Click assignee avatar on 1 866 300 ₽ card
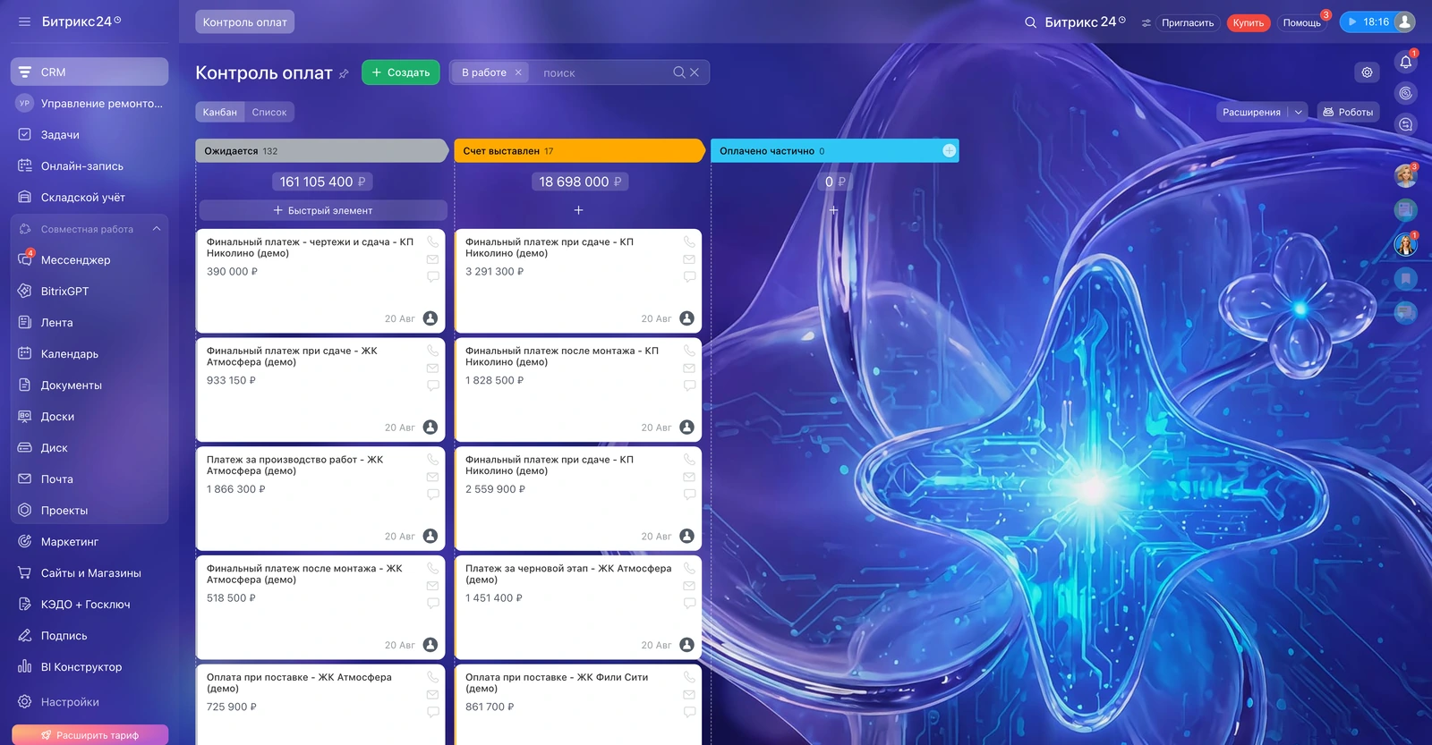Screen dimensions: 1432x745 tap(430, 536)
